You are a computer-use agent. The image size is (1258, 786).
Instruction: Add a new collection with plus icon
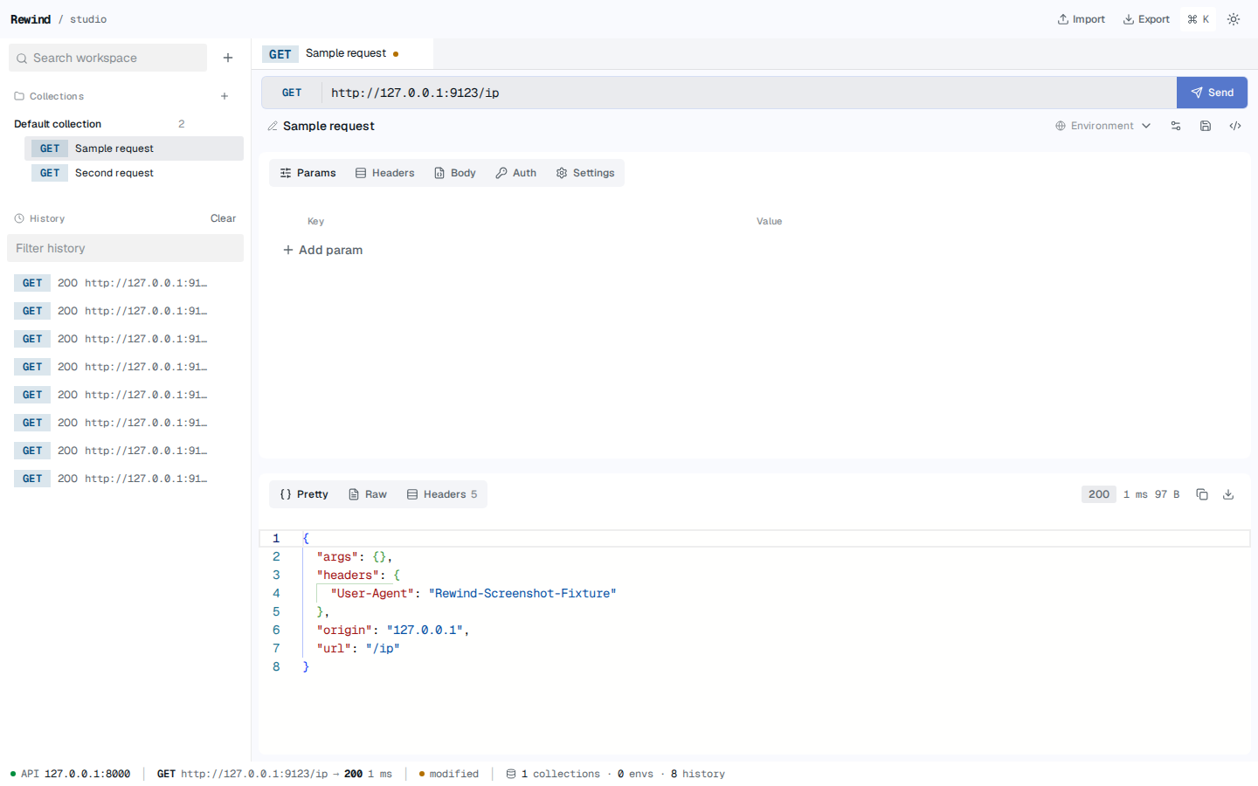(225, 96)
